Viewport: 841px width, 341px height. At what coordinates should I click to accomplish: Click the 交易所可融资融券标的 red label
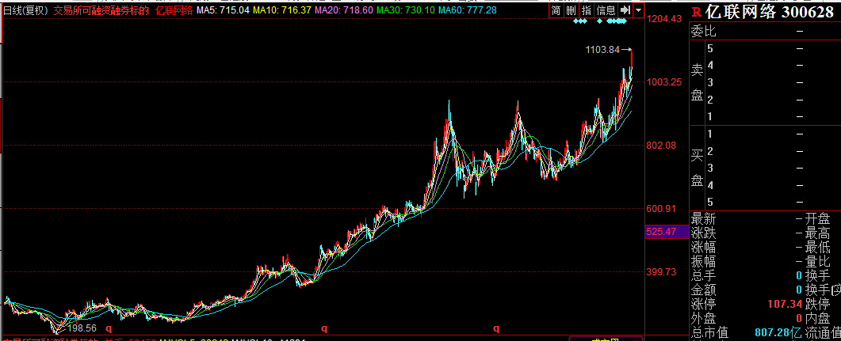[101, 10]
